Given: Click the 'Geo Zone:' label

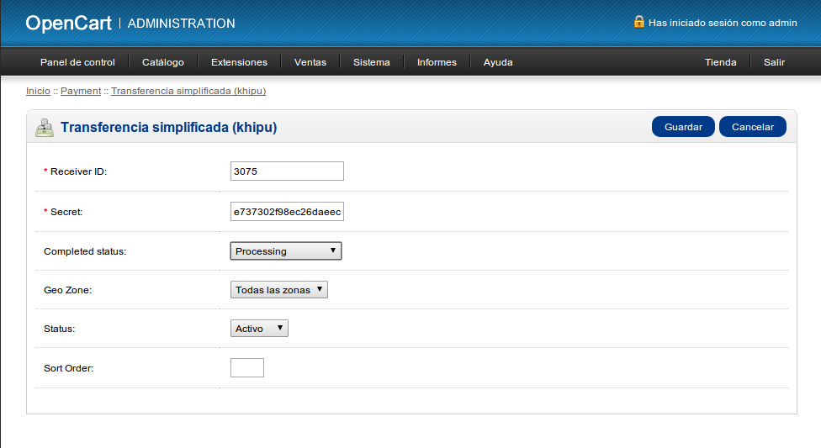Looking at the screenshot, I should pyautogui.click(x=67, y=290).
